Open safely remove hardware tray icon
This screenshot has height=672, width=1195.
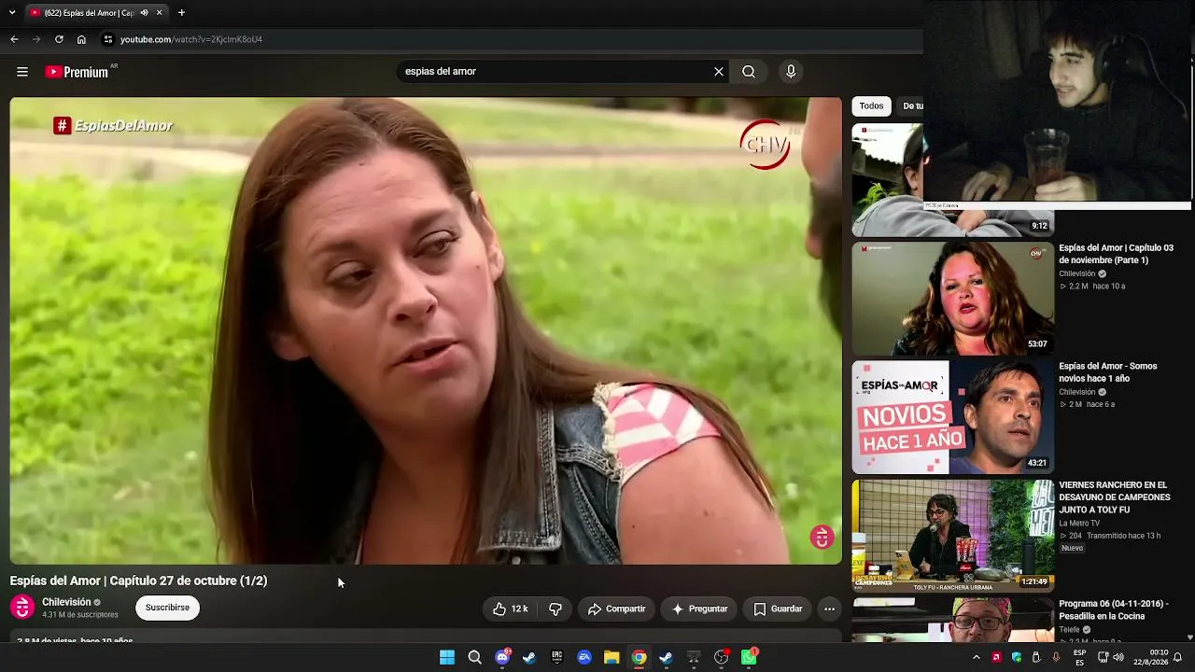(1036, 658)
